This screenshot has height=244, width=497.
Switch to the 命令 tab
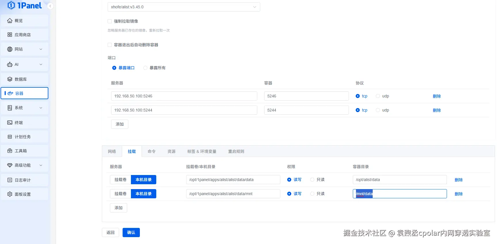[152, 151]
